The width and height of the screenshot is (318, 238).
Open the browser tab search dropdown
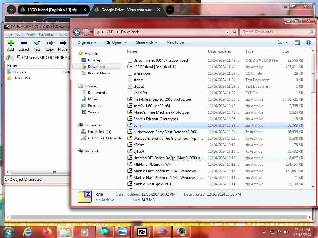tap(11, 10)
